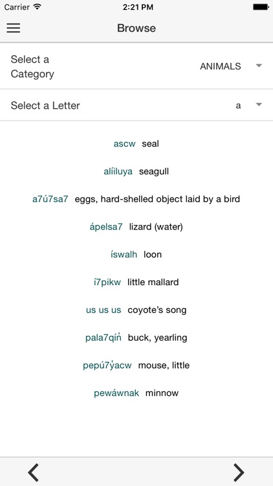The width and height of the screenshot is (273, 486).
Task: Expand the category dropdown arrow
Action: pos(259,65)
